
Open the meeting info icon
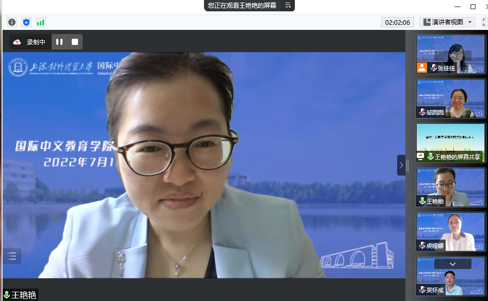12,22
